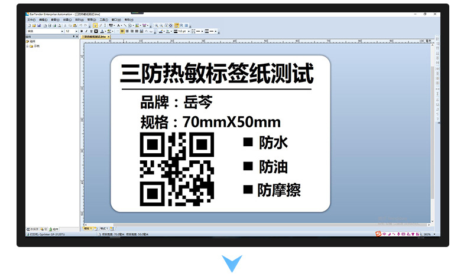Select the picture creation tool
The height and width of the screenshot is (280, 467).
pyautogui.click(x=137, y=25)
